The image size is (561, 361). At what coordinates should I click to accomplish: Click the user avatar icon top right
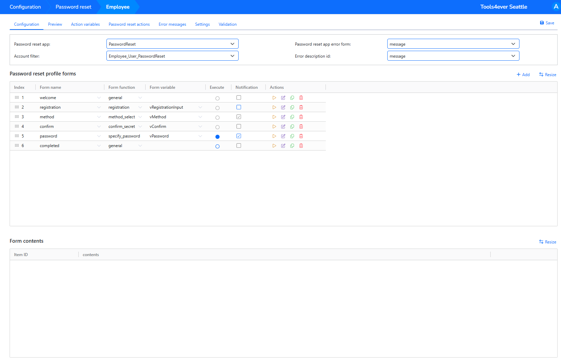tap(556, 7)
